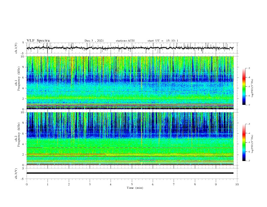Image resolution: width=267 pixels, height=207 pixels.
Task: Click the "start UT = 15:10:1" text
Action: tap(163, 41)
